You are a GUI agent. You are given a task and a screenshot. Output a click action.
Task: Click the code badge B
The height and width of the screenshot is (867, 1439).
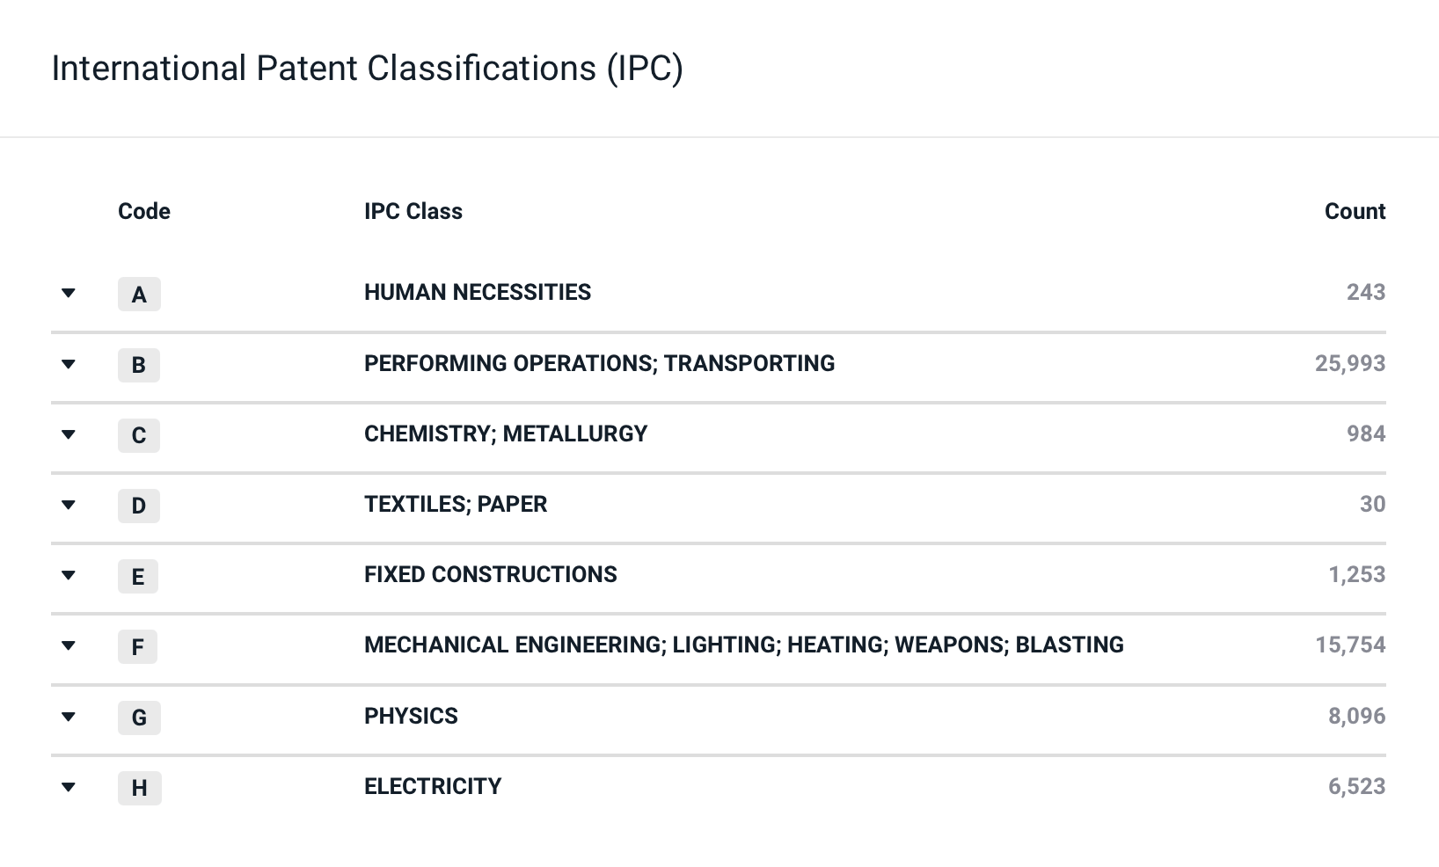(139, 365)
